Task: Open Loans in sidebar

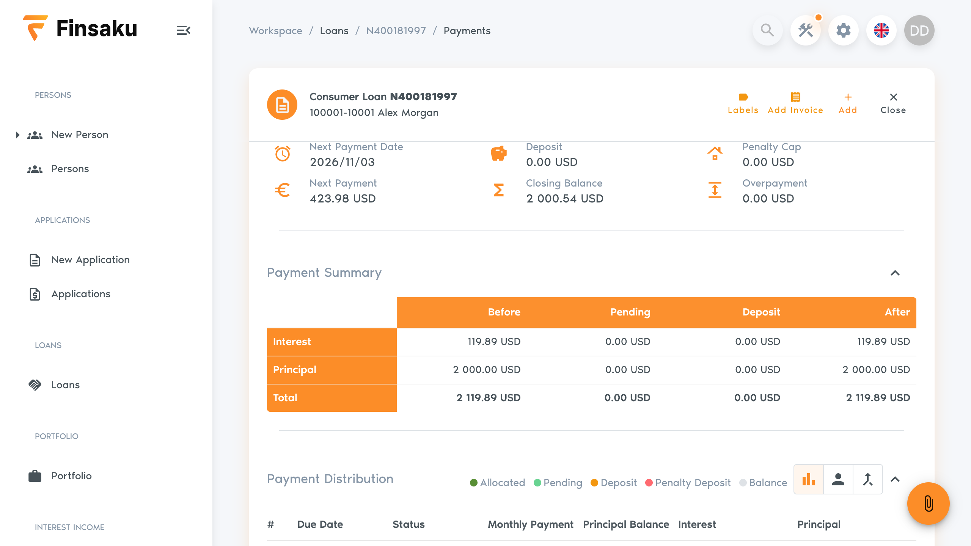Action: pos(65,385)
